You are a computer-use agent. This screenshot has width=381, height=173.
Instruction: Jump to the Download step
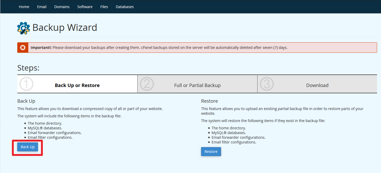point(317,85)
